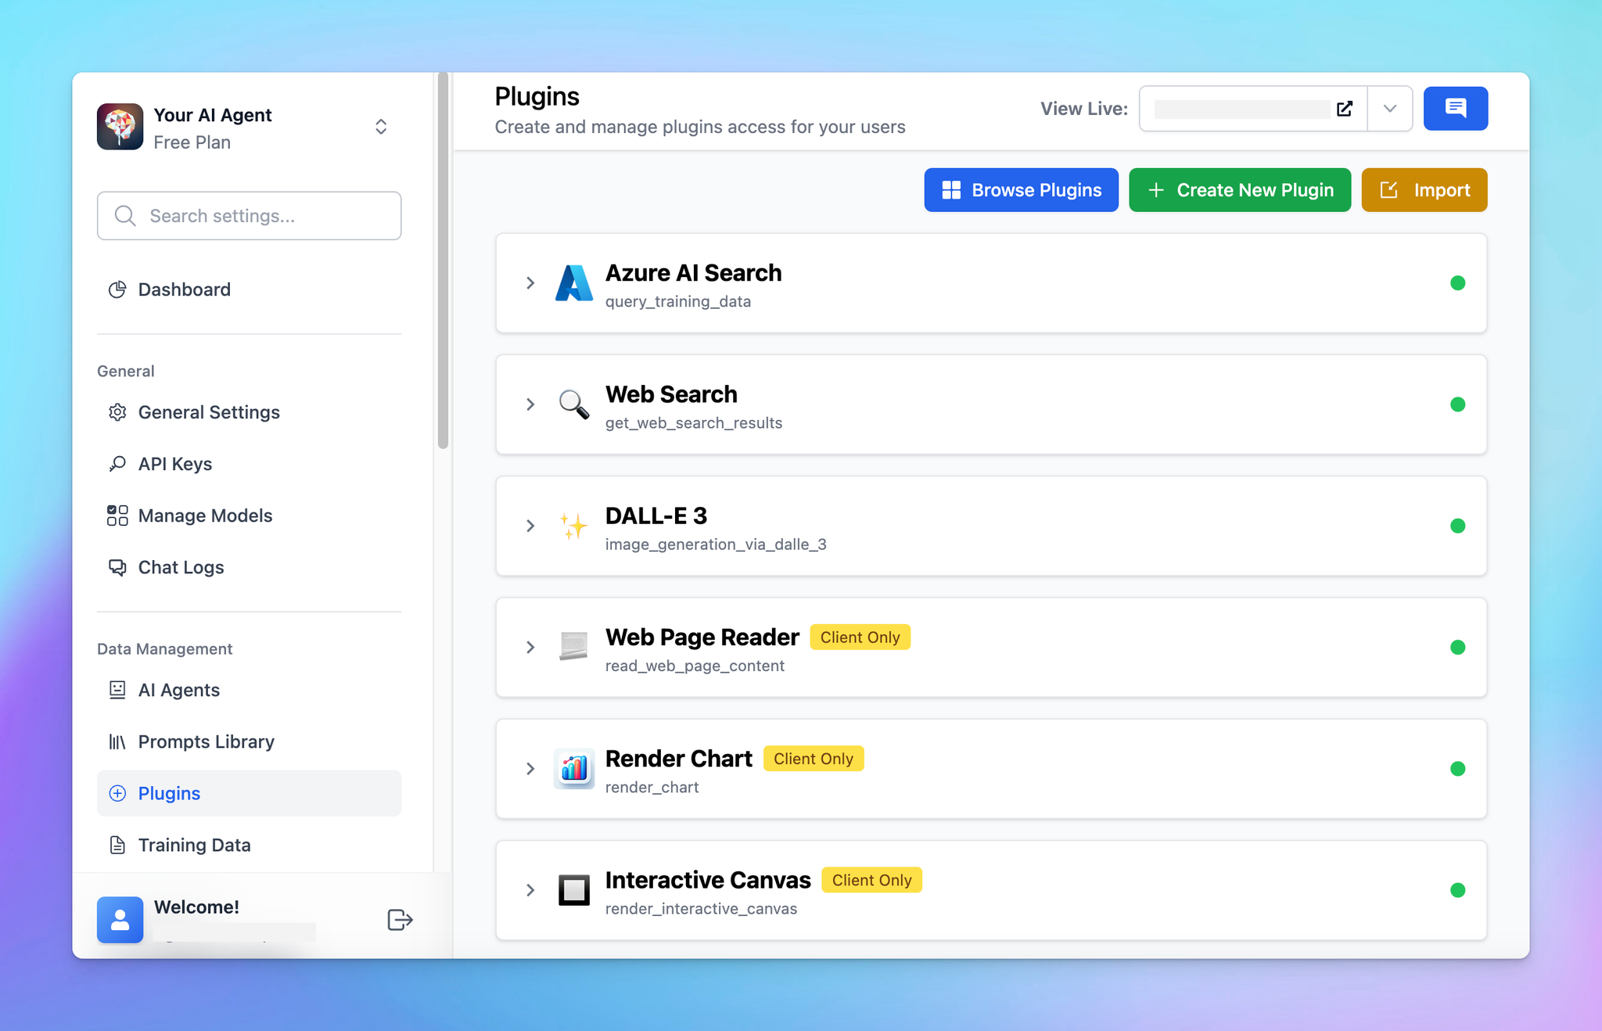Select Plugins in the sidebar
The height and width of the screenshot is (1031, 1602).
(249, 793)
